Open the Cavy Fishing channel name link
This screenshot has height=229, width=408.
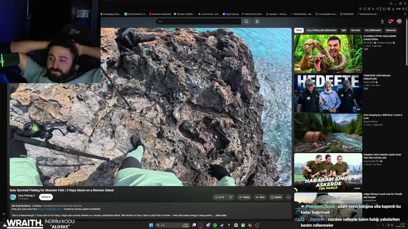pos(25,196)
